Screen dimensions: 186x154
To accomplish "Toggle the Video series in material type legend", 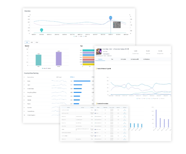I will click(x=138, y=99).
